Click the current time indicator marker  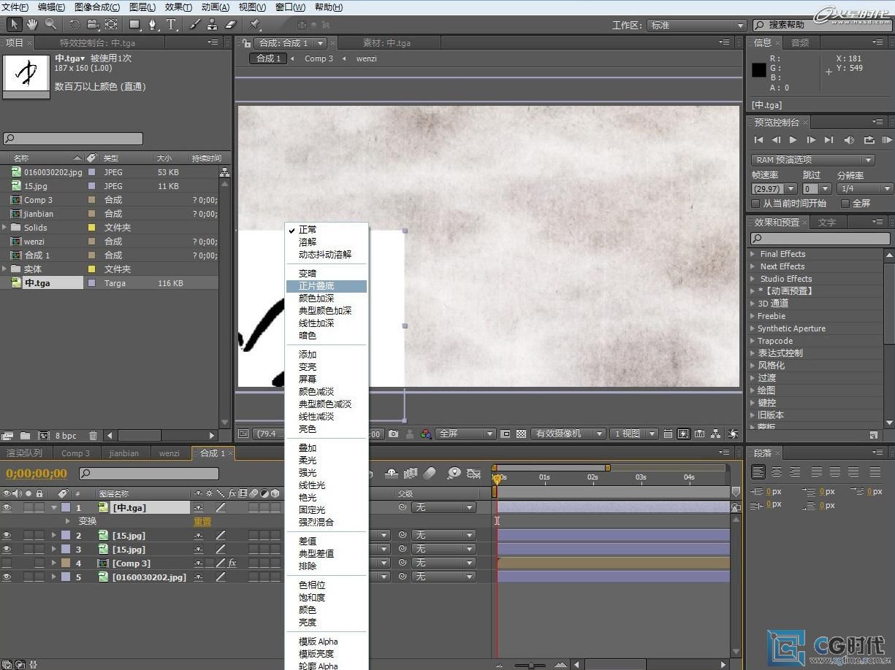[497, 479]
